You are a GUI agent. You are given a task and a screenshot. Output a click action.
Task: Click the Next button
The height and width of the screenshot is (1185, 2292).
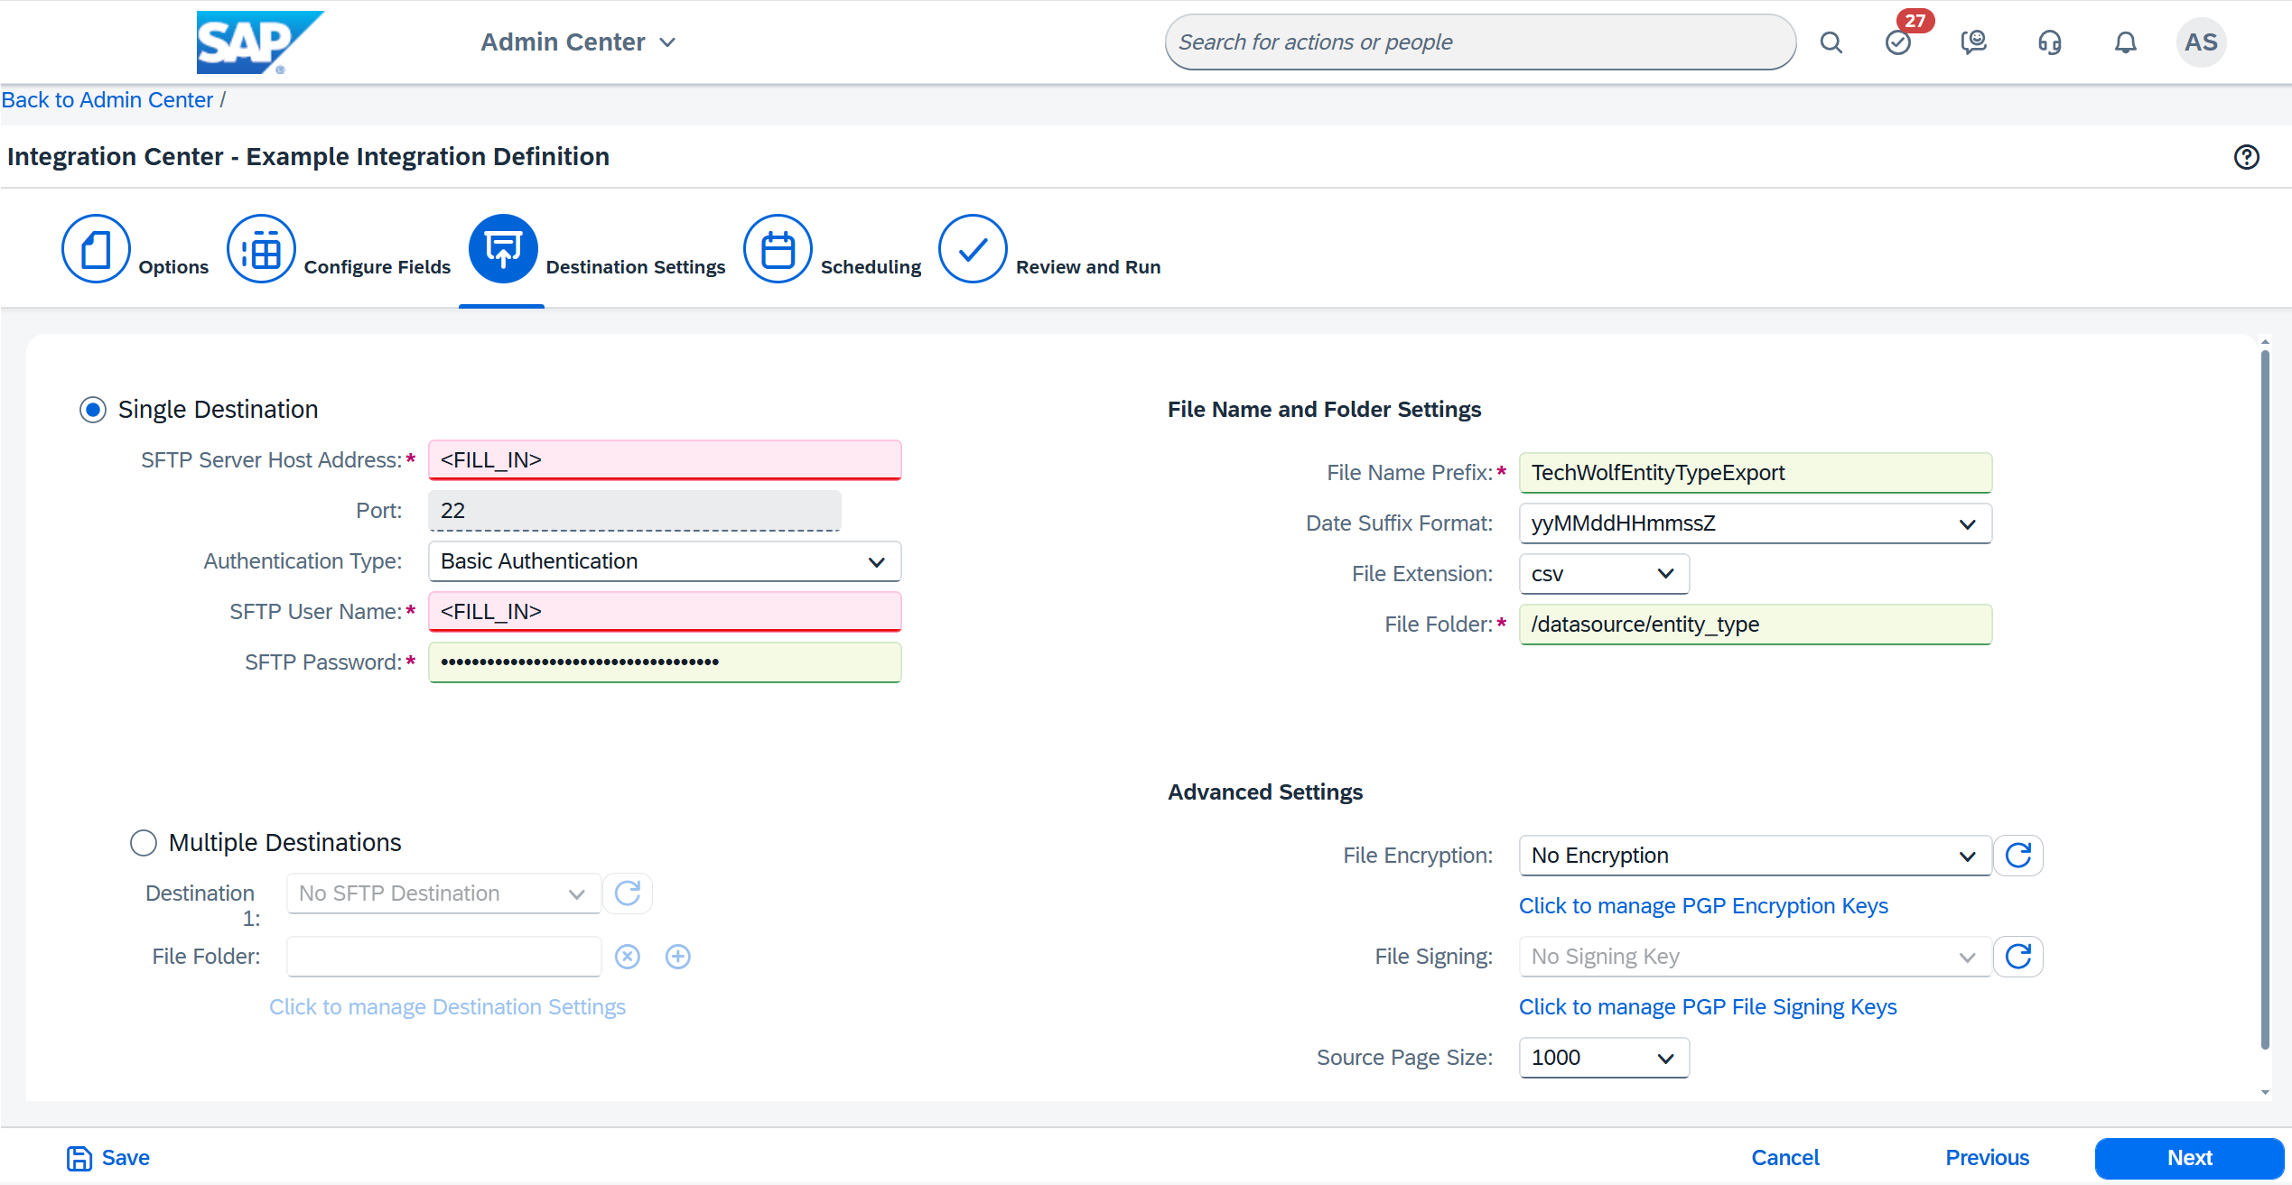coord(2188,1158)
